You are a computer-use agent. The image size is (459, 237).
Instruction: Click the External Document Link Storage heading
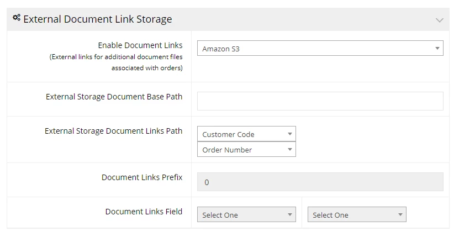[98, 19]
